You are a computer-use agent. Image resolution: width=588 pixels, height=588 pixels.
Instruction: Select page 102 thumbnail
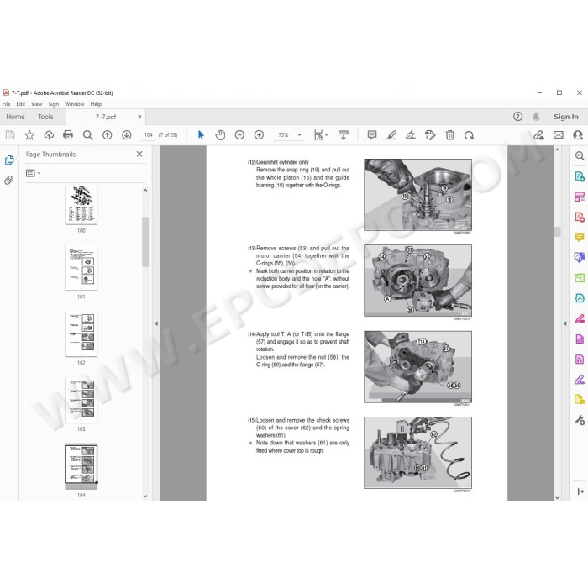pyautogui.click(x=81, y=333)
